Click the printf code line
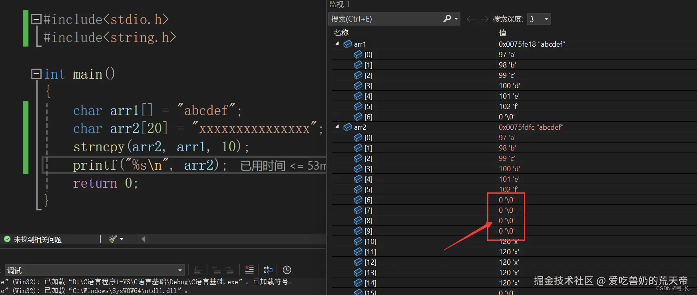The height and width of the screenshot is (295, 697). click(150, 165)
